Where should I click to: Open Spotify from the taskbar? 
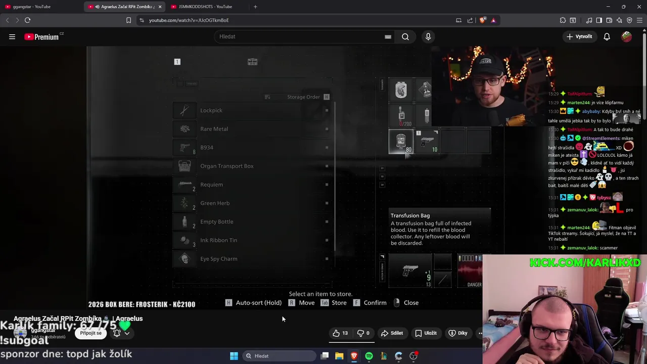click(369, 356)
